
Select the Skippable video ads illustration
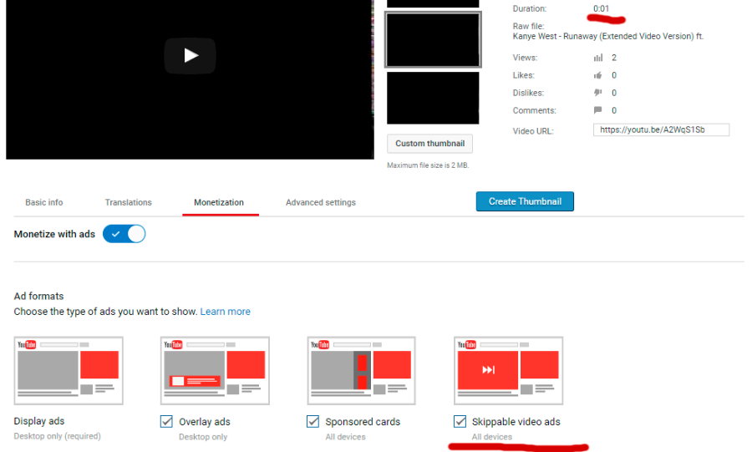pyautogui.click(x=508, y=371)
